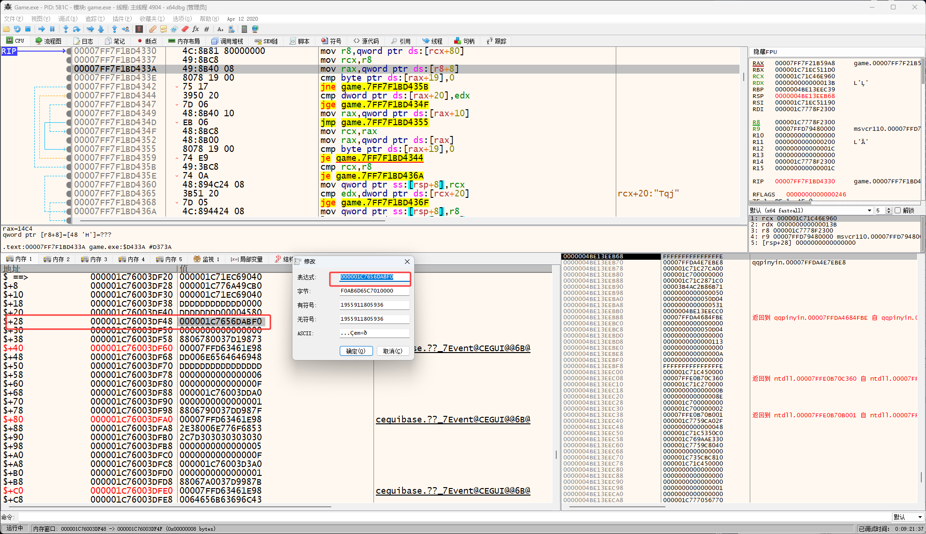
Task: Switch to the 断点 breakpoints tab
Action: [x=146, y=41]
